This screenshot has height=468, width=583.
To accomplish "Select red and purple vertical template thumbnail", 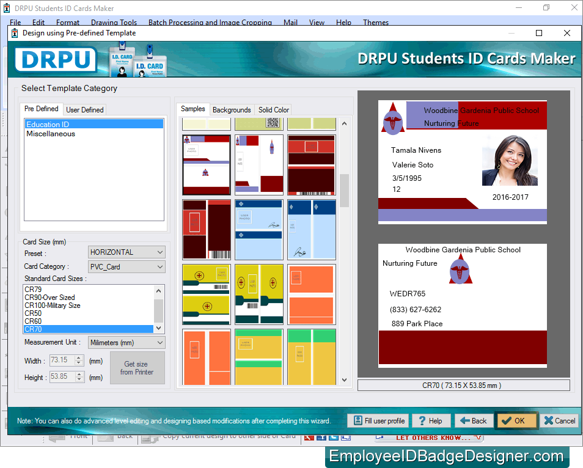I will (x=259, y=165).
